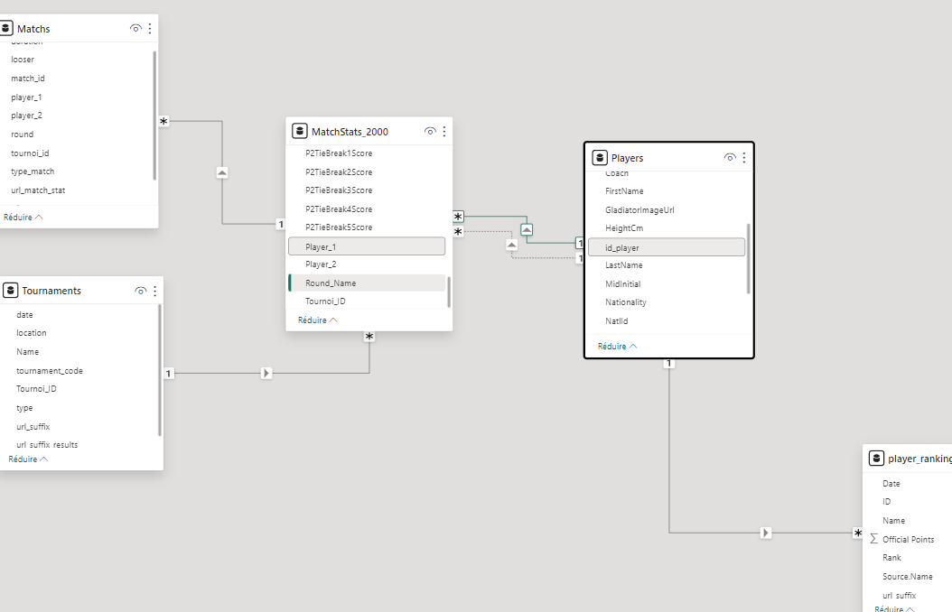952x612 pixels.
Task: Toggle visibility of the MatchStats_2000 table
Action: point(430,131)
